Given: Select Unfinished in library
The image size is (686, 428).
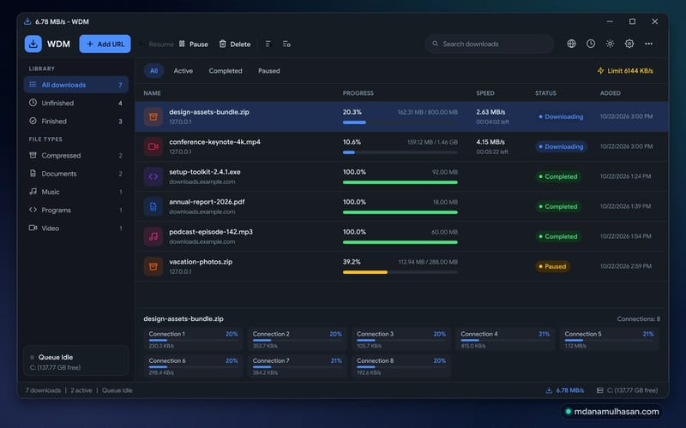Looking at the screenshot, I should [76, 103].
